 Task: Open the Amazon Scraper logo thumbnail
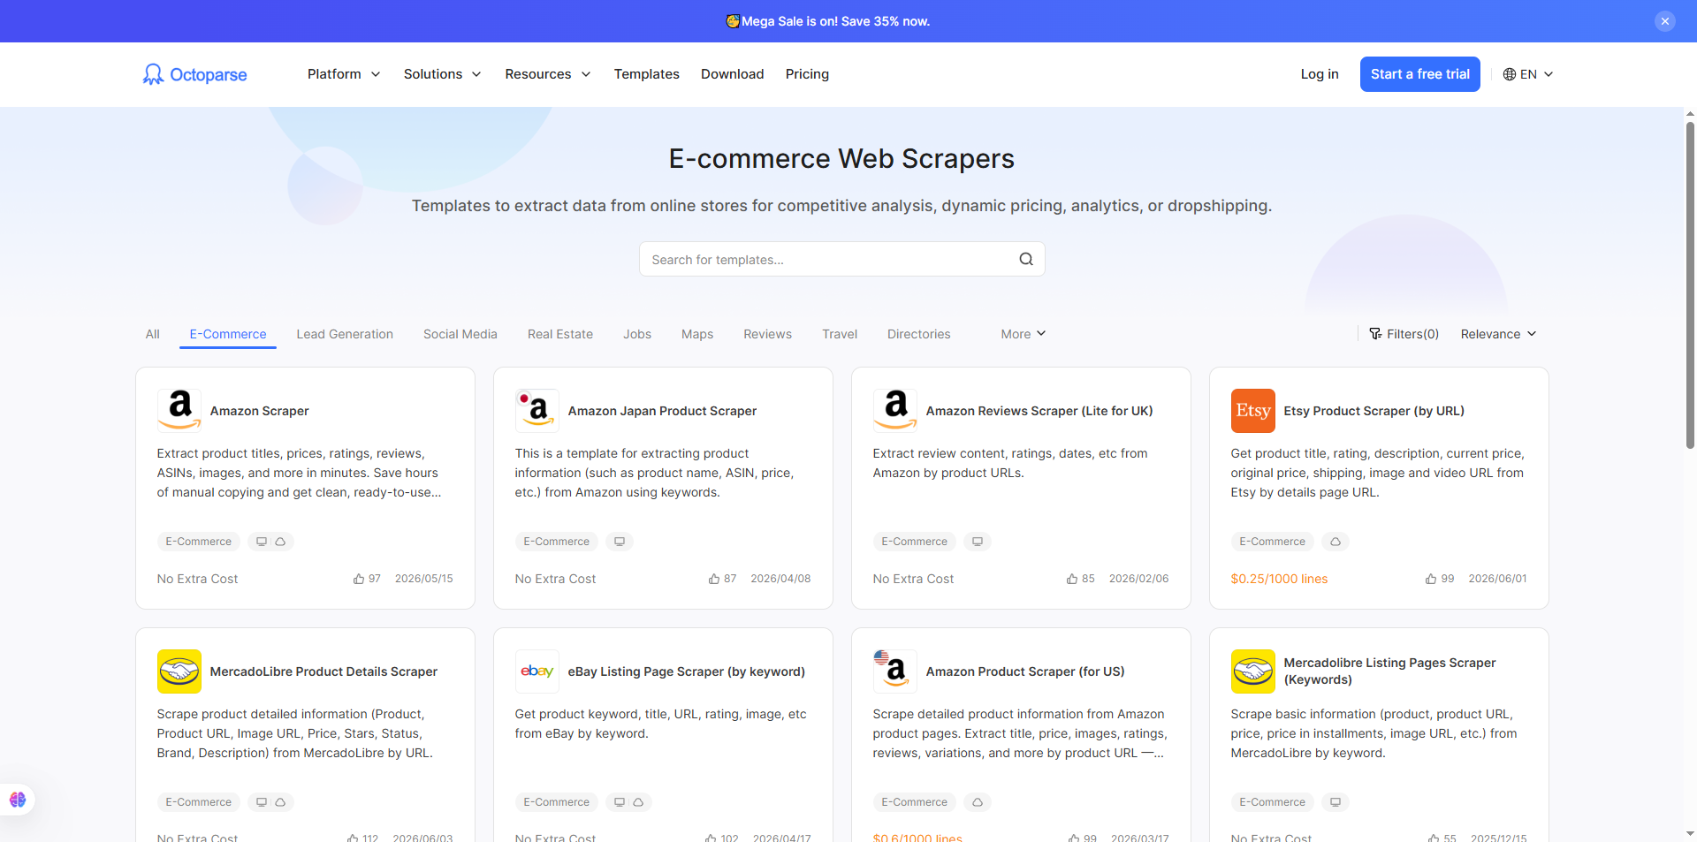pyautogui.click(x=179, y=411)
